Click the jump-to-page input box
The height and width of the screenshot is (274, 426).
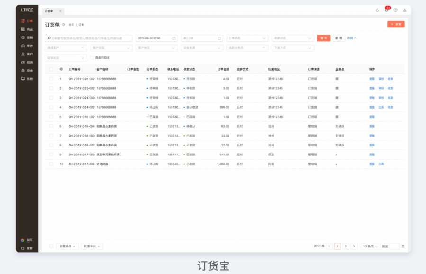[395, 247]
